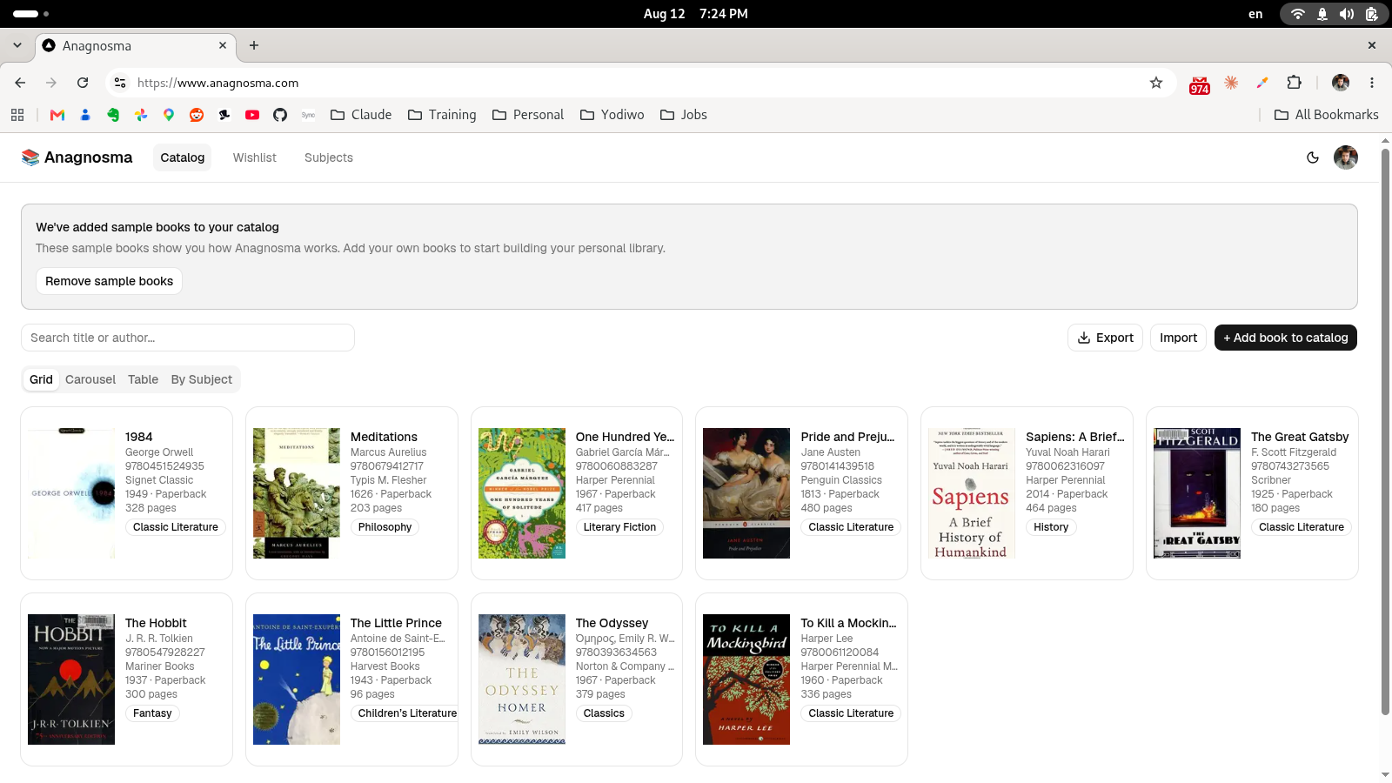
Task: Open the To Kill a Mockingbird cover
Action: [x=746, y=679]
